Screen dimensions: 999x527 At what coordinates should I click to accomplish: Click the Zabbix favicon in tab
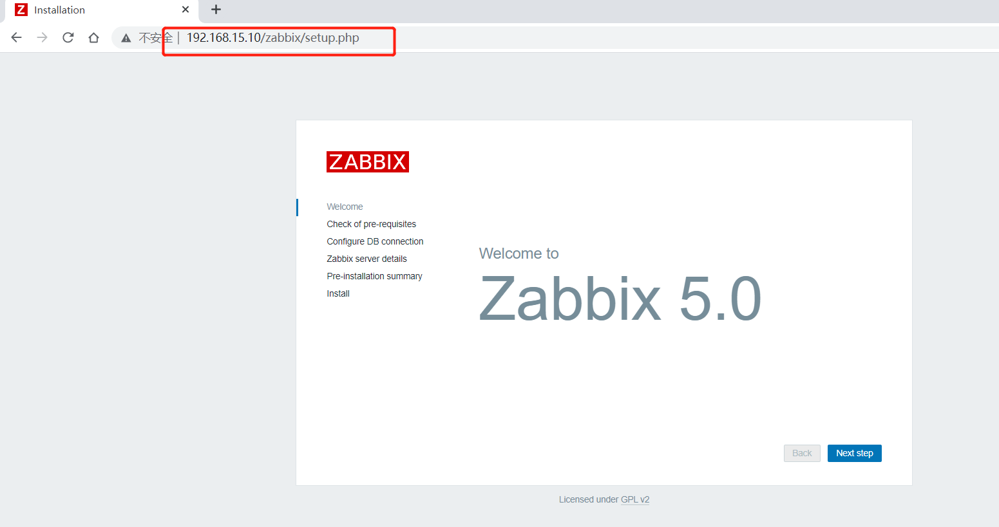click(x=21, y=10)
